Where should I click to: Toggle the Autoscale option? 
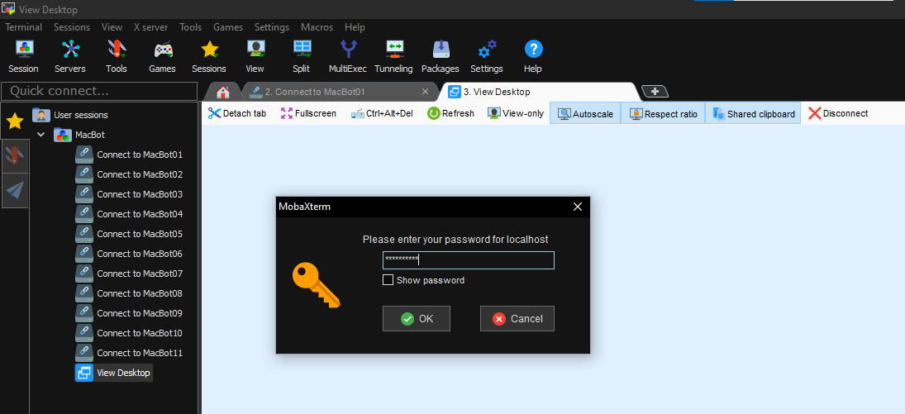(x=585, y=114)
